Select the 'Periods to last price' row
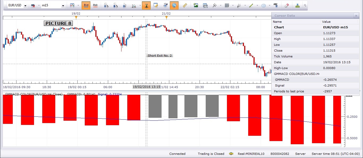Image resolution: width=363 pixels, height=158 pixels. (x=315, y=91)
